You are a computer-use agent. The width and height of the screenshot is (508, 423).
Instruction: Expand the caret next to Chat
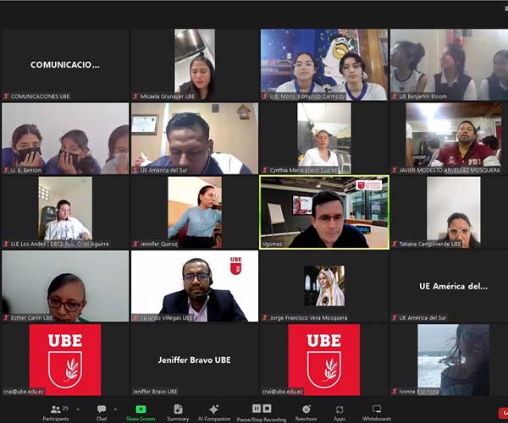point(115,409)
